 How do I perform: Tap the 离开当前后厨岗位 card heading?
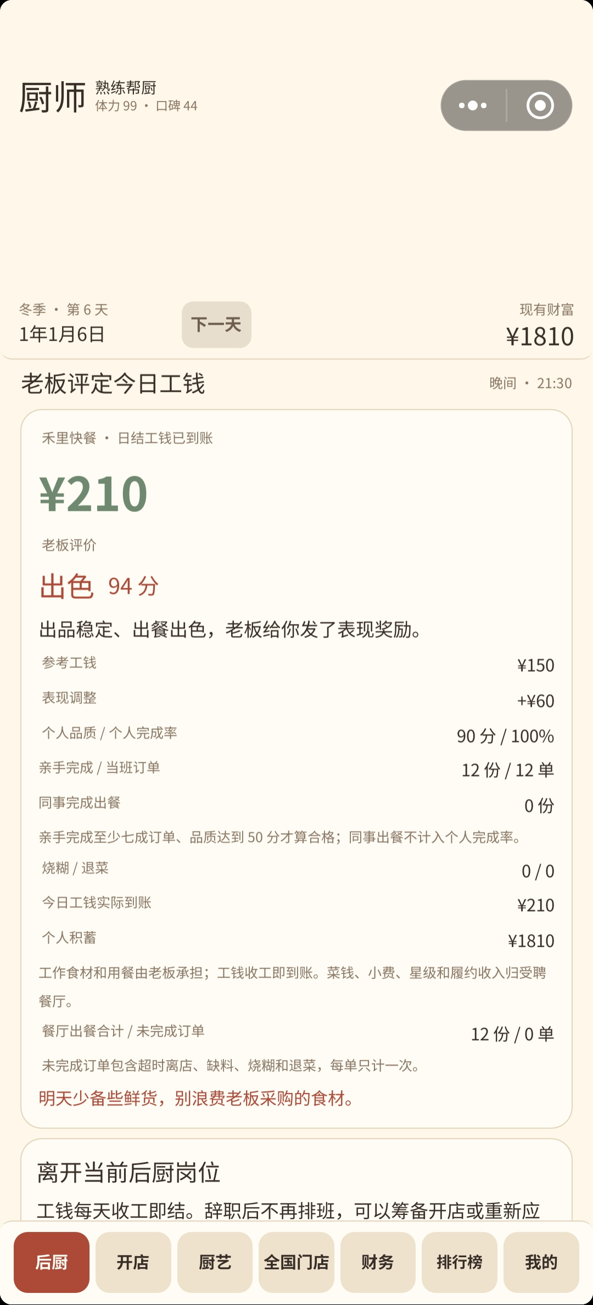[x=129, y=1172]
